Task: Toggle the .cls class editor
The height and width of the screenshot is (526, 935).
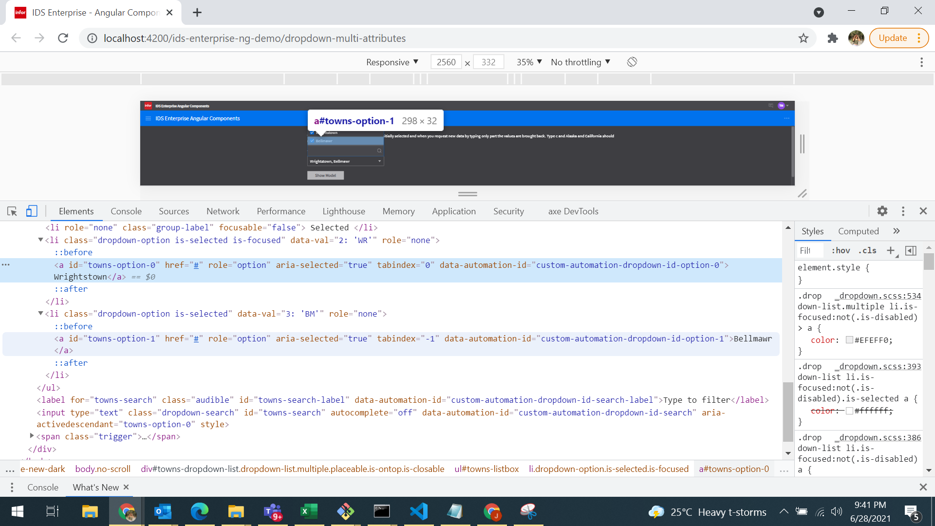Action: pos(867,250)
